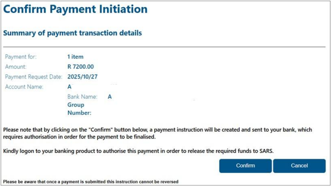The height and width of the screenshot is (187, 333).
Task: Select the Account Name value
Action: click(x=70, y=86)
